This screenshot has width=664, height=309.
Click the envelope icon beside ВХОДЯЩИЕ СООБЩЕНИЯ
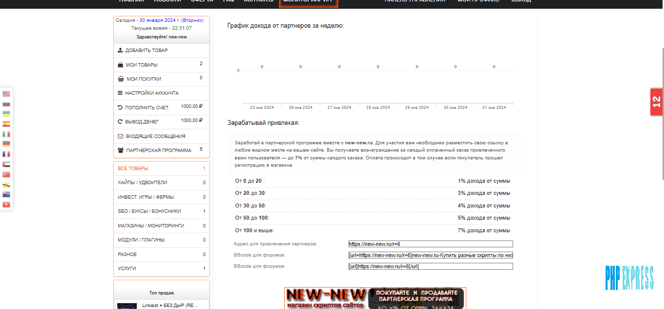(x=120, y=136)
